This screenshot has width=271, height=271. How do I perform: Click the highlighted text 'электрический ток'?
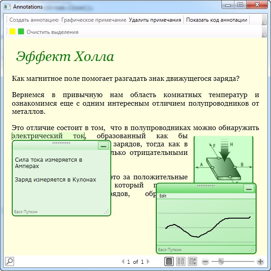pos(48,136)
